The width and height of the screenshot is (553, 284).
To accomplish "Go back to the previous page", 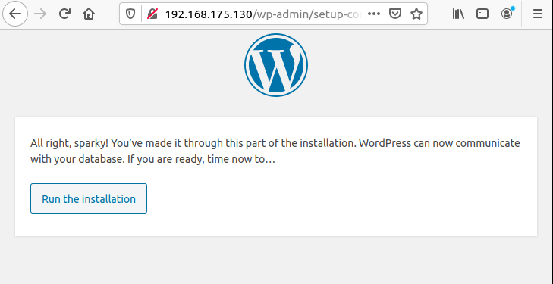I will pyautogui.click(x=15, y=14).
